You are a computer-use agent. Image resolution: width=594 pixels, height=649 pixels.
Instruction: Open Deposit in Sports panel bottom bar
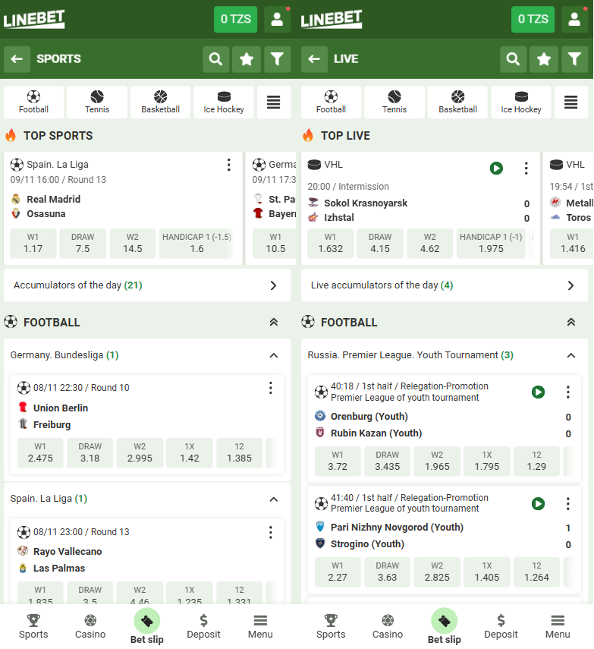pos(203,627)
